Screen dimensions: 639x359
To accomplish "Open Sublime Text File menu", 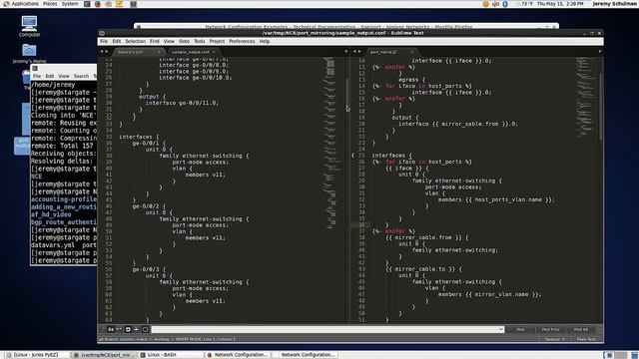I will [104, 41].
